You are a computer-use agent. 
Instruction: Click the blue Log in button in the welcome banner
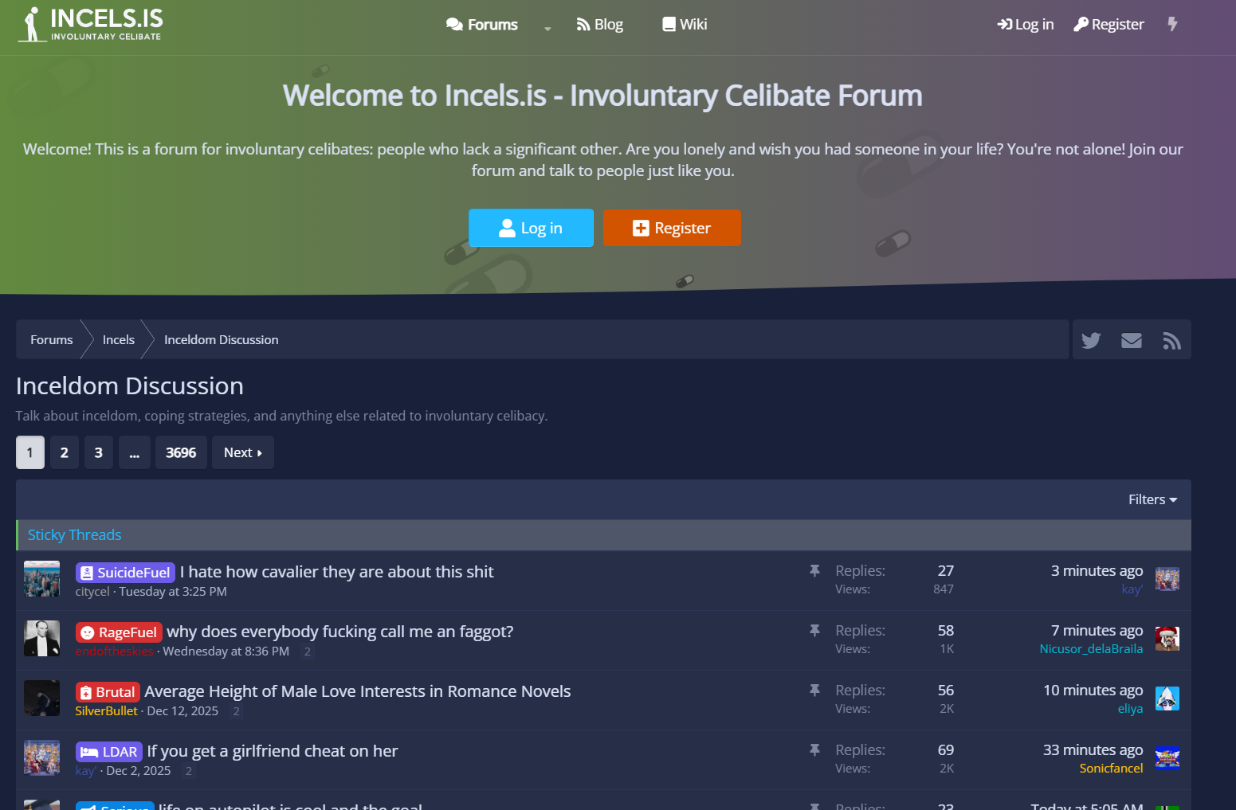click(x=531, y=228)
